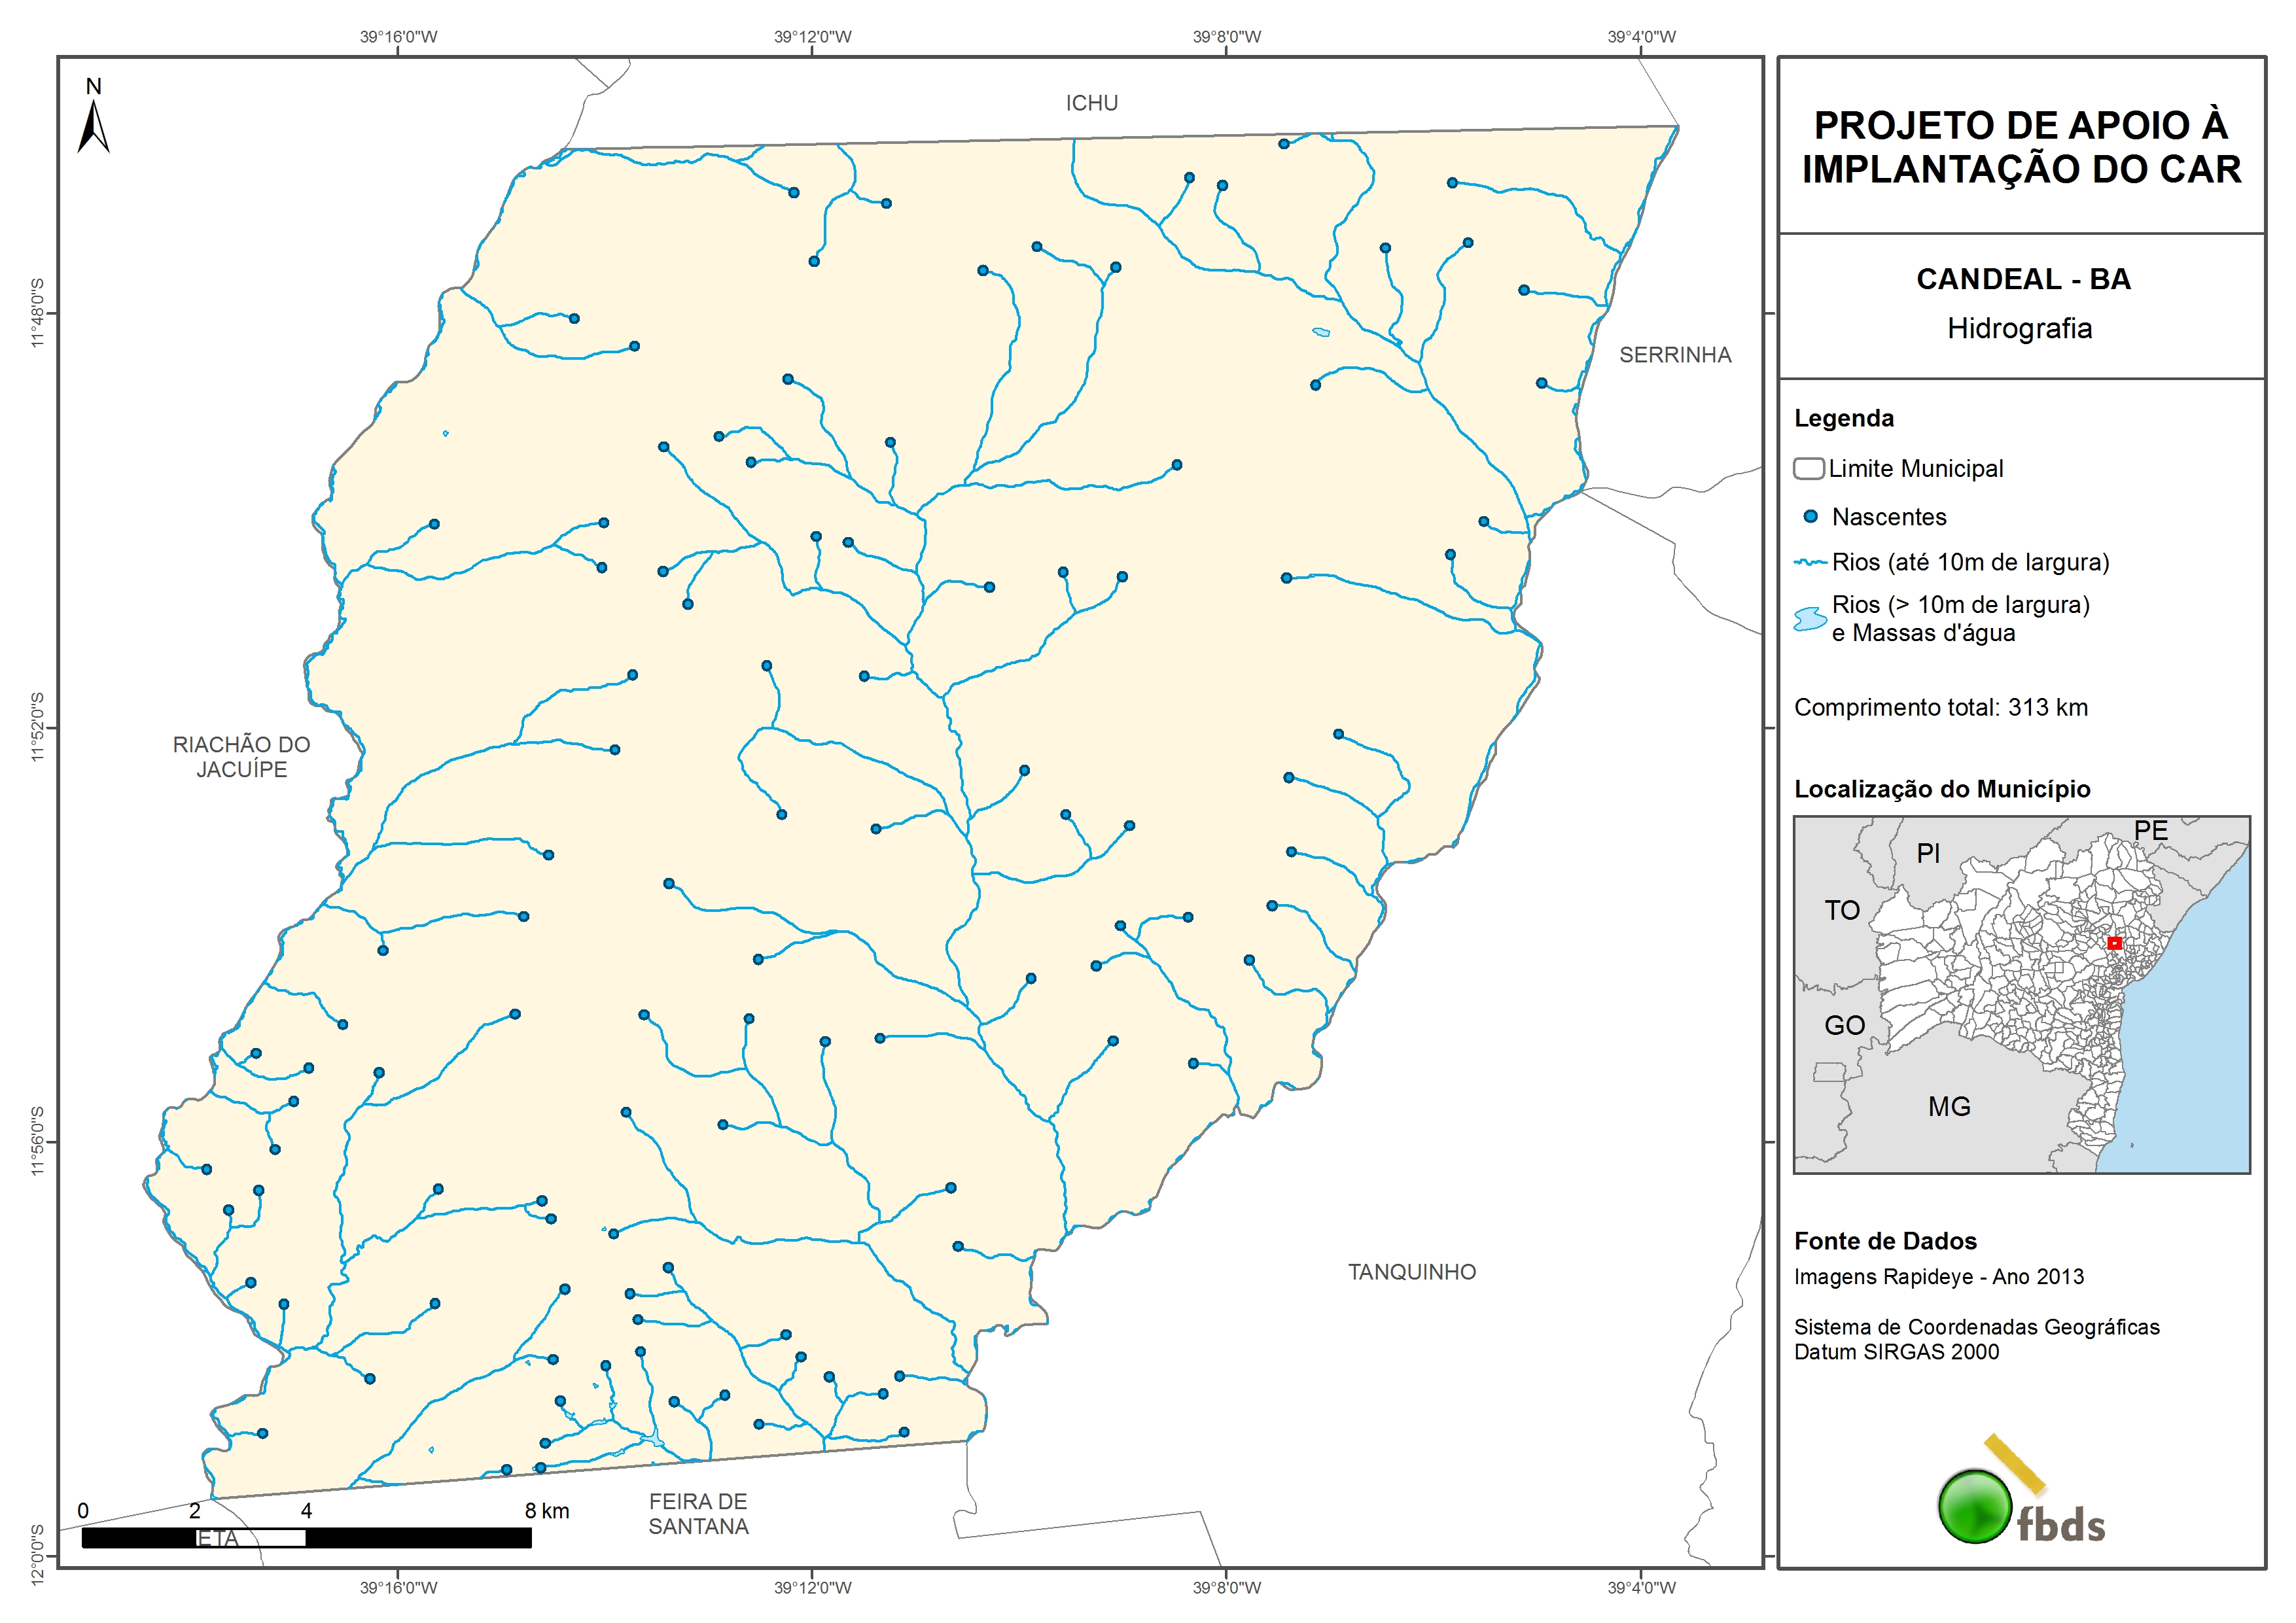Click the thin river line legend symbol

pos(1811,562)
